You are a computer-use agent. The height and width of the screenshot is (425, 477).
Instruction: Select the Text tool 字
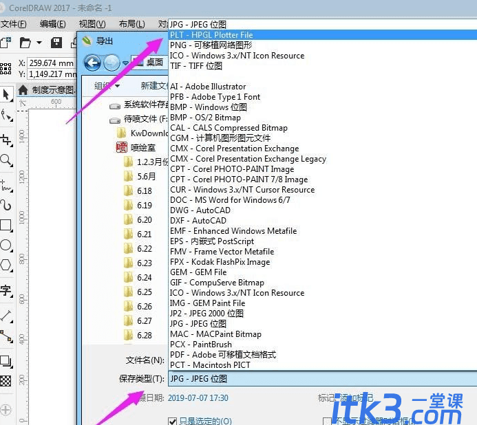[x=6, y=291]
